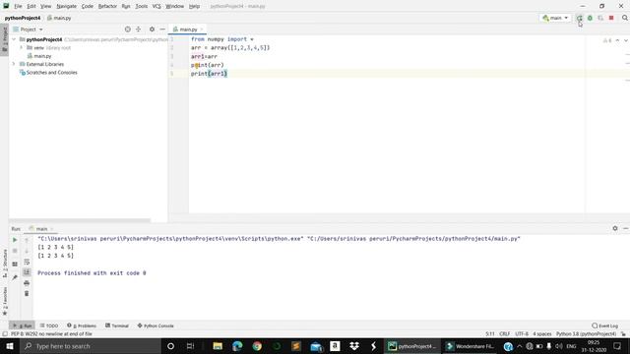Rerun main with the green play icon in Run panel

(15, 240)
